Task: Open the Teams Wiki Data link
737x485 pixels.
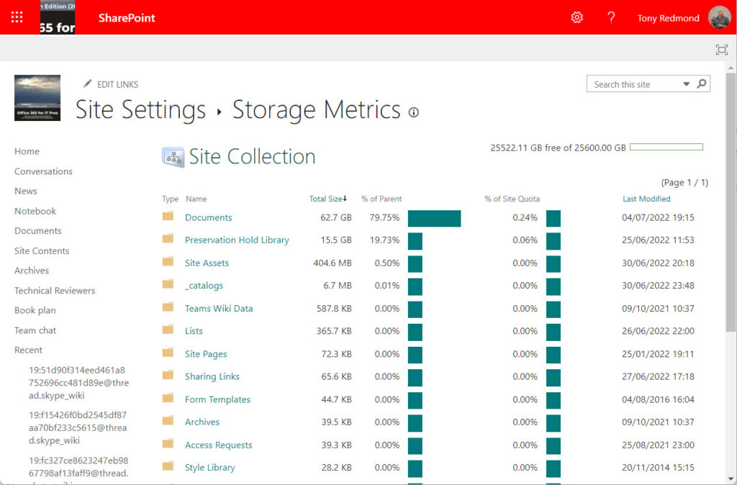Action: pyautogui.click(x=219, y=309)
